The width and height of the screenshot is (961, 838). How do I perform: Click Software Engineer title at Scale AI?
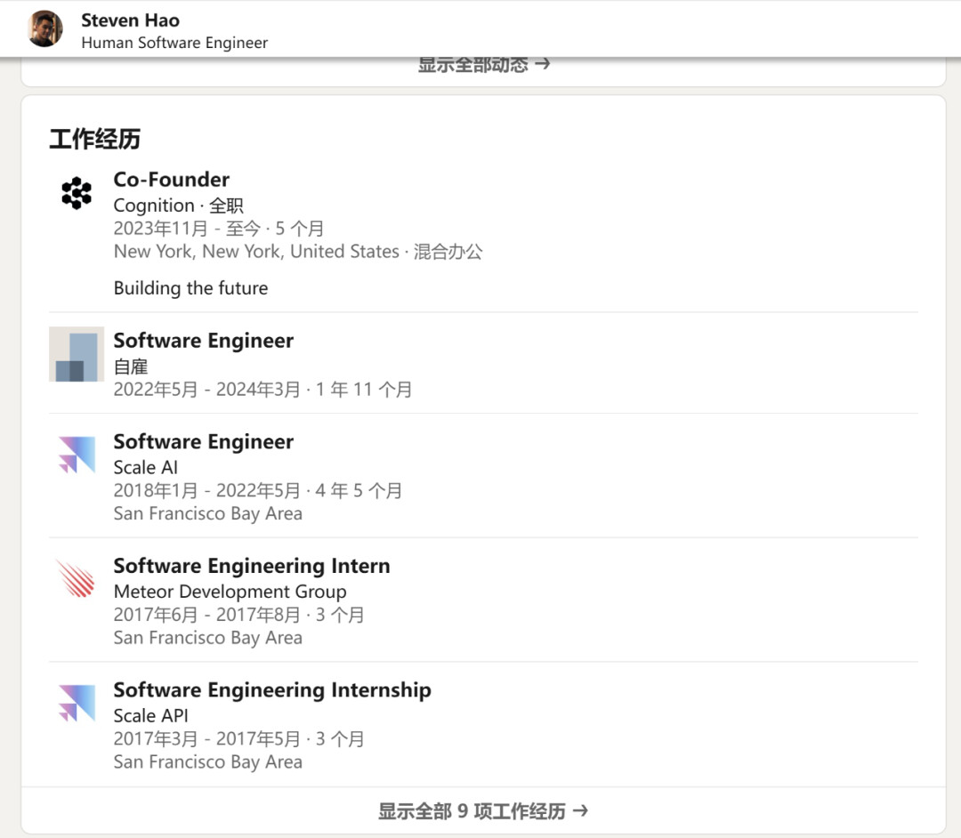pyautogui.click(x=204, y=442)
